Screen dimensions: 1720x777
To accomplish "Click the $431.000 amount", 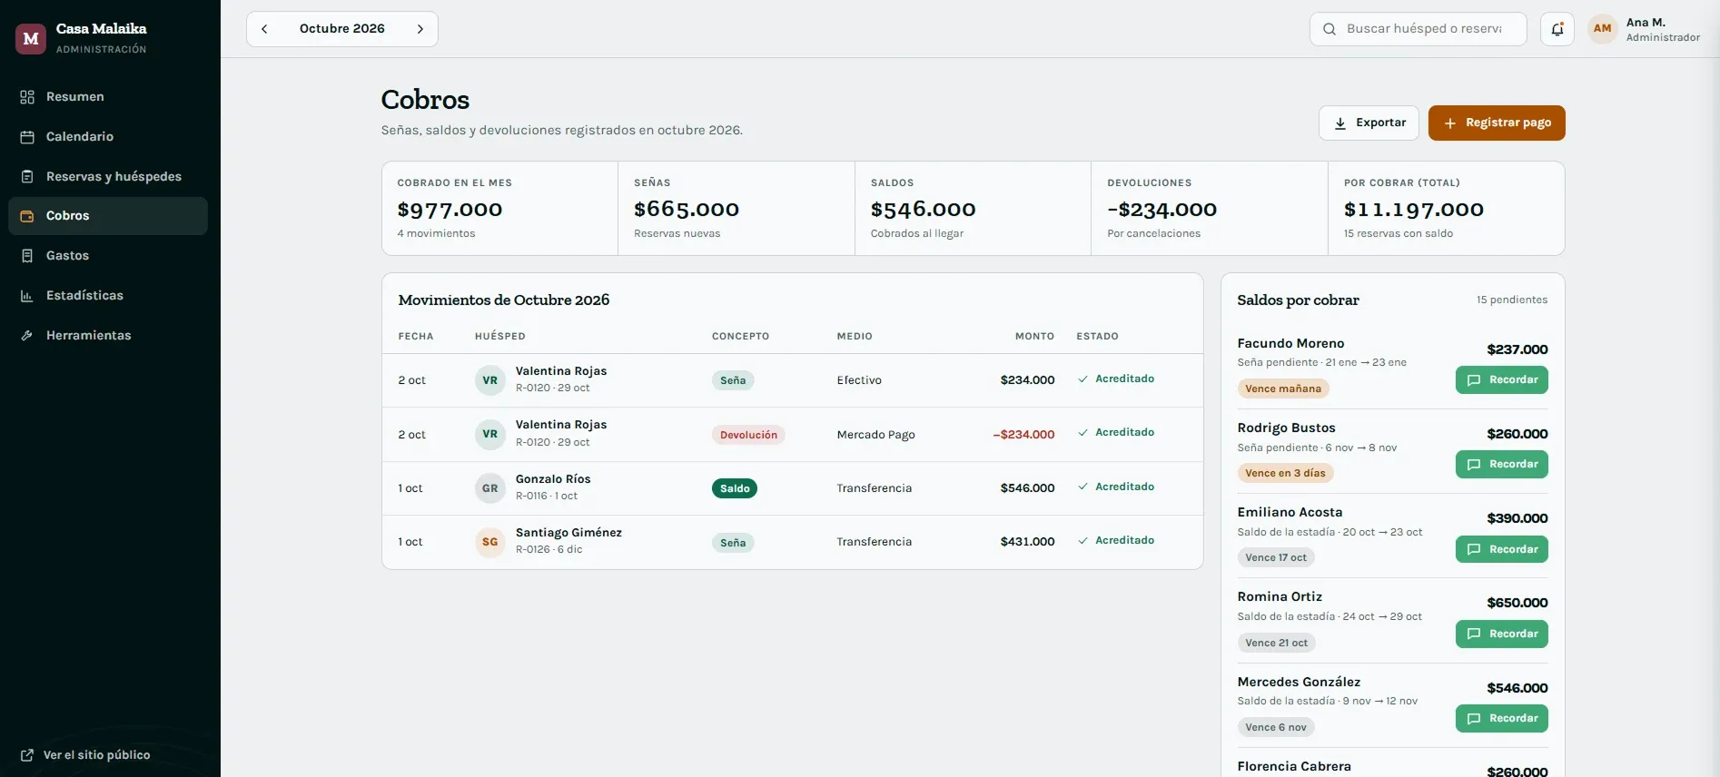I will click(x=1027, y=542).
